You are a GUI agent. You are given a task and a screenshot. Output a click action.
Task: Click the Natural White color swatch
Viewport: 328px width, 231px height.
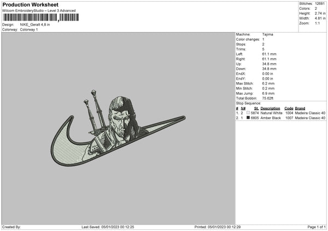(248, 113)
